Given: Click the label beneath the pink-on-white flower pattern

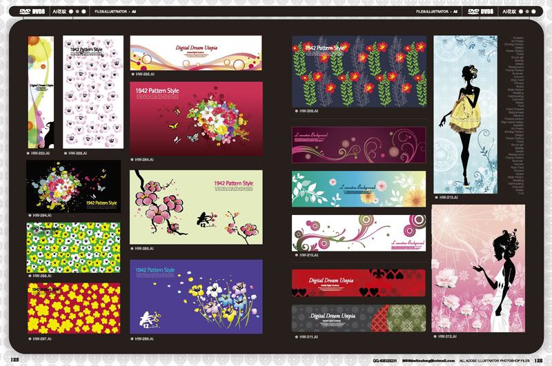Looking at the screenshot, I should tap(76, 153).
